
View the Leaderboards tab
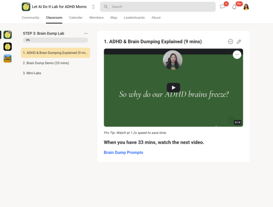pos(134,17)
